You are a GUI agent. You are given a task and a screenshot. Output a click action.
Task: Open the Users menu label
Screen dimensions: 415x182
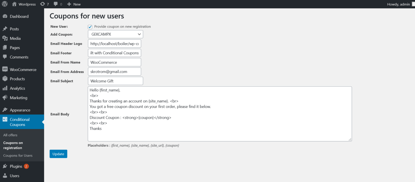15,176
